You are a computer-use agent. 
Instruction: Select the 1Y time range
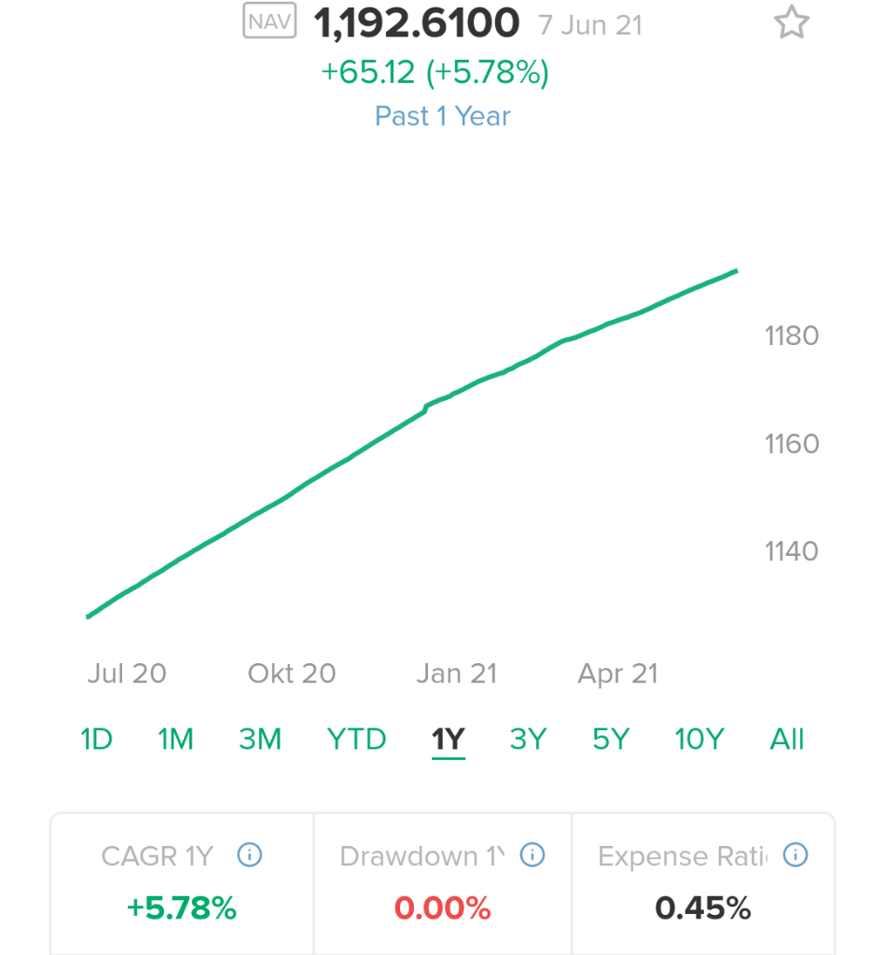(449, 740)
